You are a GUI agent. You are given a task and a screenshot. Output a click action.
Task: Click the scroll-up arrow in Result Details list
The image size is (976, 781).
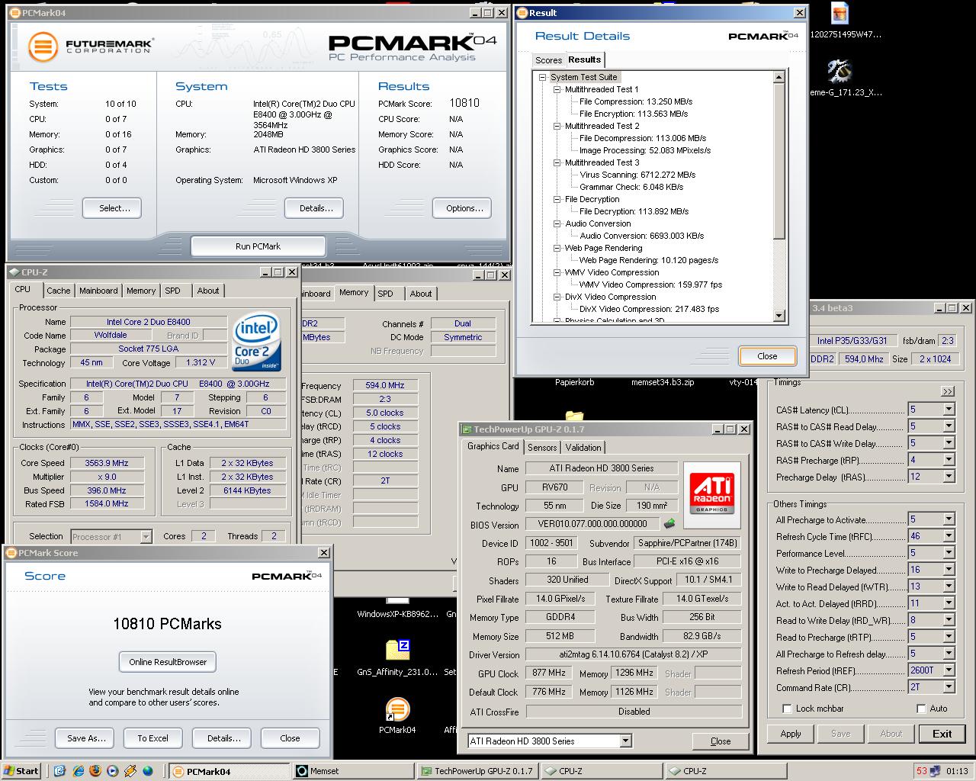pos(779,77)
